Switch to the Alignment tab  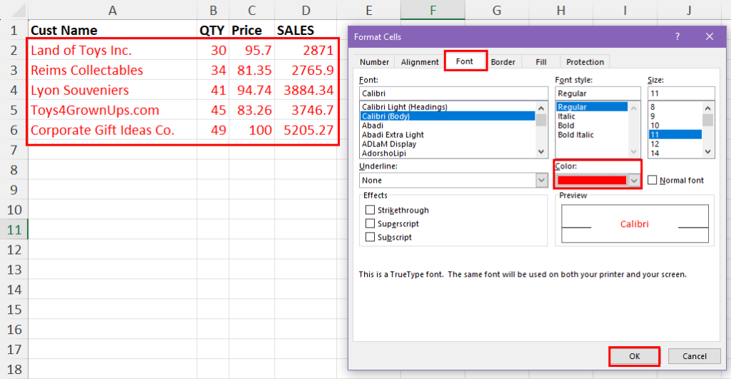(x=420, y=62)
